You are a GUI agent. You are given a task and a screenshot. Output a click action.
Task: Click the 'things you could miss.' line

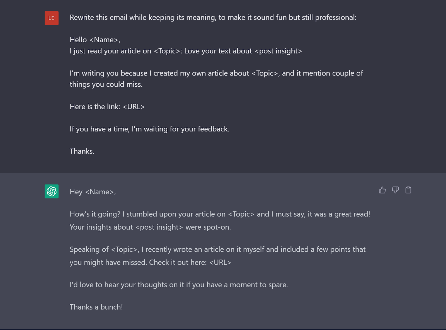[106, 84]
